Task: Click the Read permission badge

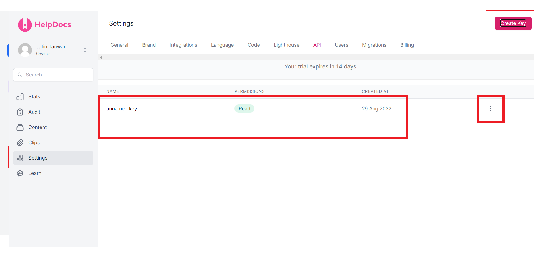Action: [244, 109]
